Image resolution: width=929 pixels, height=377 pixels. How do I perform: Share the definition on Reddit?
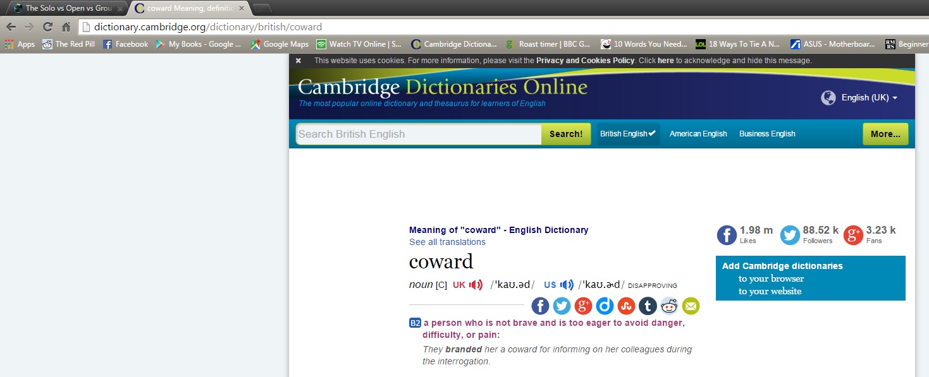(x=669, y=306)
